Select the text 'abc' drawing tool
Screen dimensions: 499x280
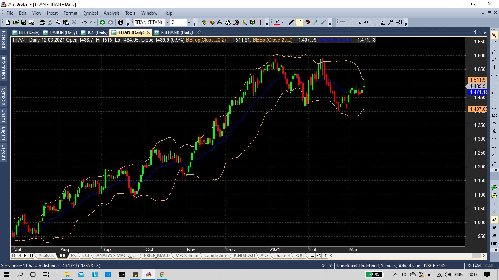(x=494, y=115)
